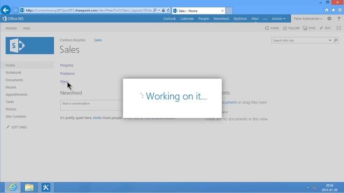Select Home in the left navigation
Image resolution: width=344 pixels, height=193 pixels.
[x=10, y=65]
